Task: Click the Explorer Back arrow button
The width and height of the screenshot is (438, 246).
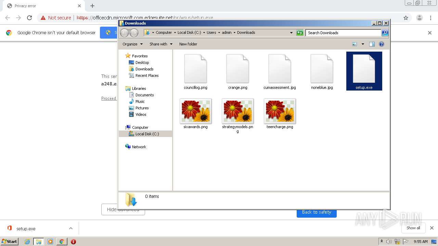Action: click(124, 33)
